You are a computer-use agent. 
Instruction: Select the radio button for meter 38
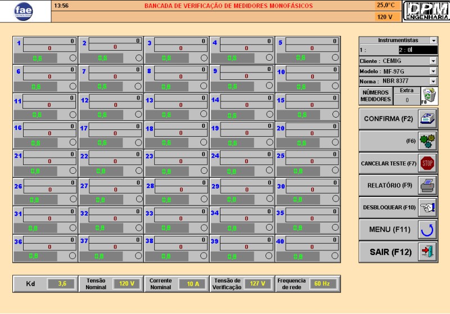click(204, 255)
